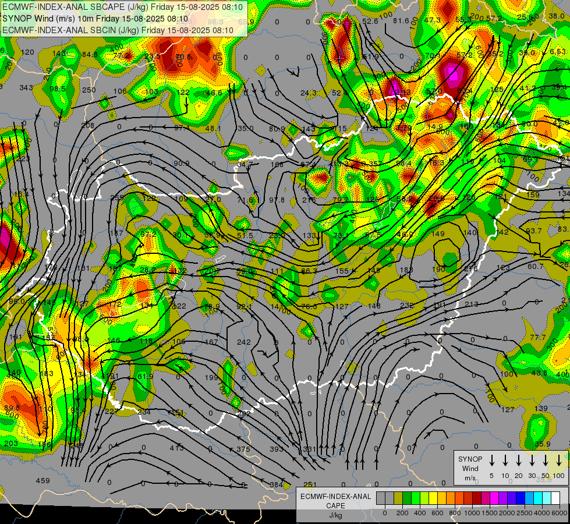Click the '800' tick label in CAPE legend
This screenshot has height=524, width=570.
455,513
